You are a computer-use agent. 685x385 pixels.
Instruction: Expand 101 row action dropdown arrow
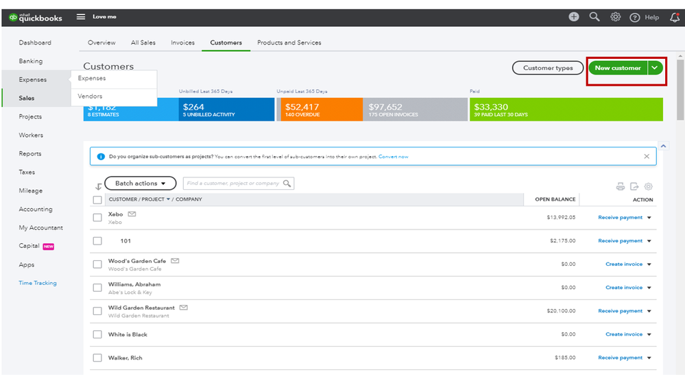[649, 241]
